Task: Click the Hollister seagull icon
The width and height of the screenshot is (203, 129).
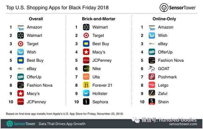Action: click(x=86, y=94)
